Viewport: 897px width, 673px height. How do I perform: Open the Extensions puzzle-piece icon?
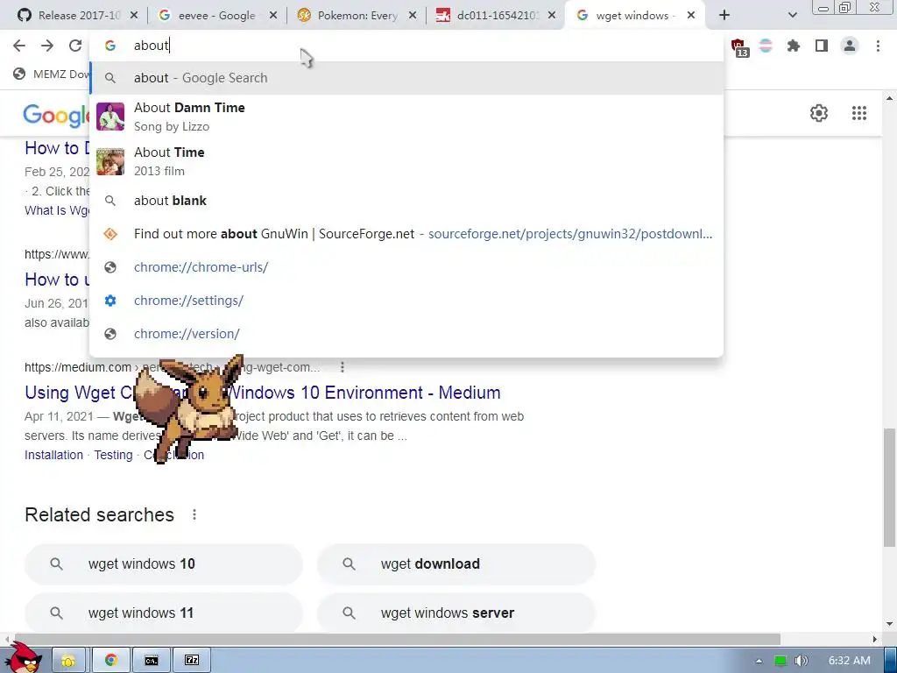pos(793,46)
